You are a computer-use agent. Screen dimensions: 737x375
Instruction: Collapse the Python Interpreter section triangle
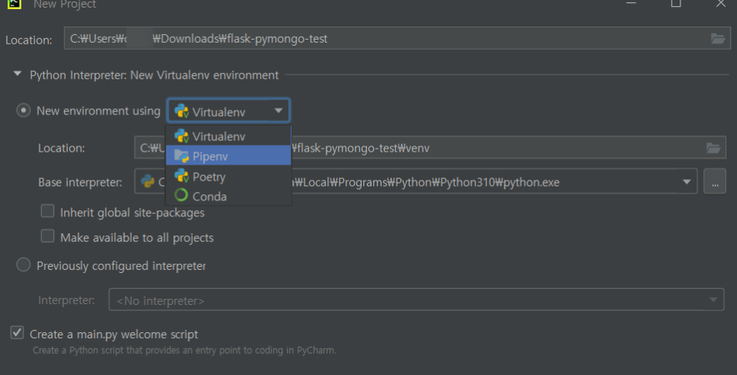pyautogui.click(x=18, y=74)
